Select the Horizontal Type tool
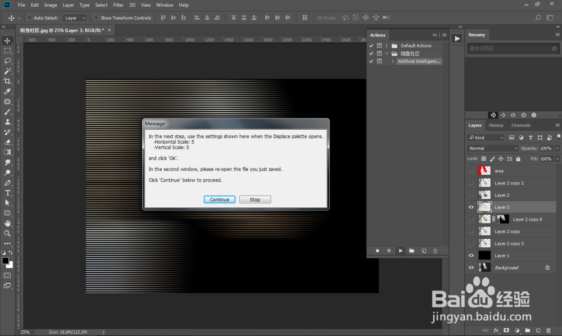This screenshot has width=562, height=336. pos(7,193)
